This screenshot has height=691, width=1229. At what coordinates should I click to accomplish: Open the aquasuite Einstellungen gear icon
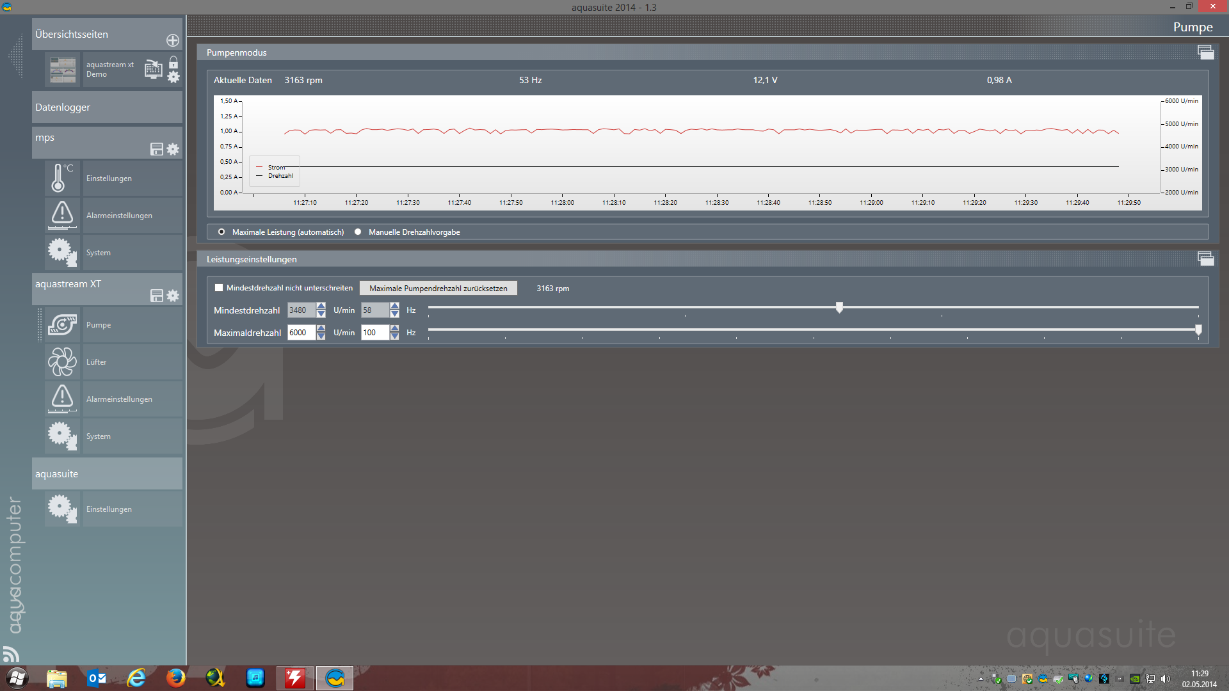click(x=62, y=509)
